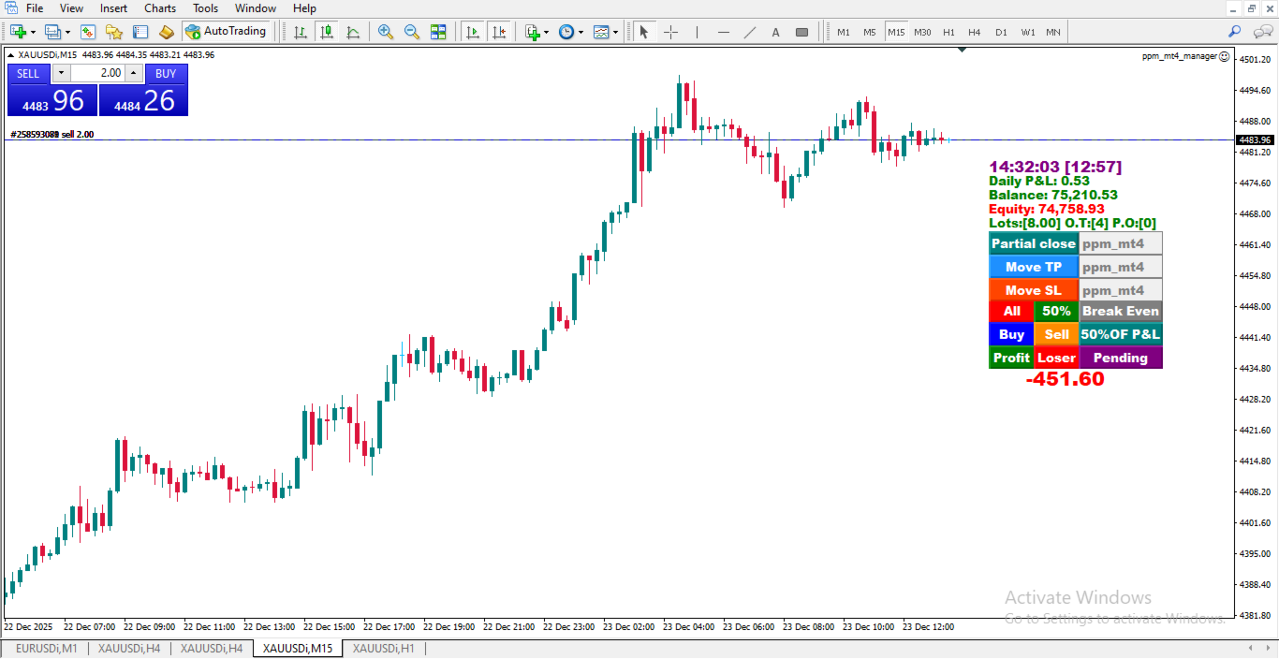Image resolution: width=1279 pixels, height=659 pixels.
Task: Set timeframe to H4
Action: [975, 32]
